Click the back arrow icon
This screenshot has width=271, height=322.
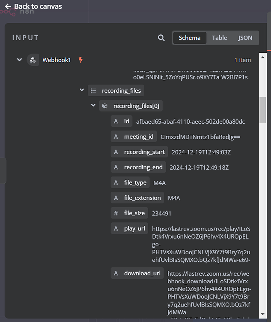[8, 6]
